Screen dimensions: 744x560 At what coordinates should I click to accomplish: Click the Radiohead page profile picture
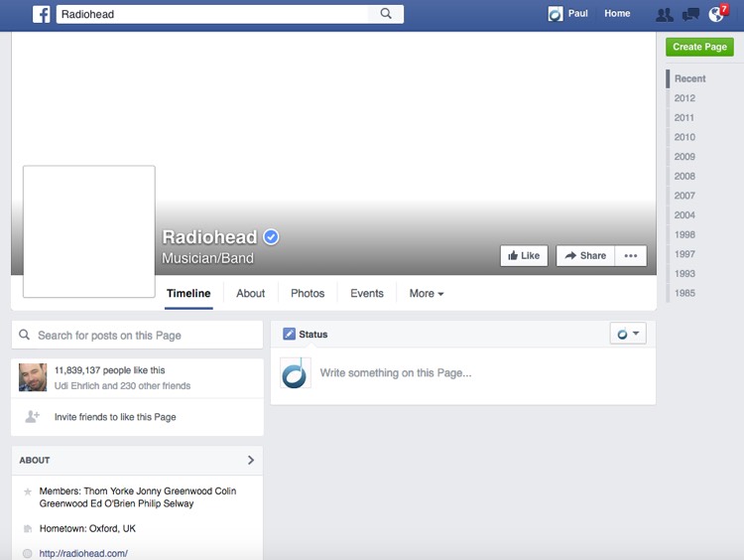coord(89,231)
